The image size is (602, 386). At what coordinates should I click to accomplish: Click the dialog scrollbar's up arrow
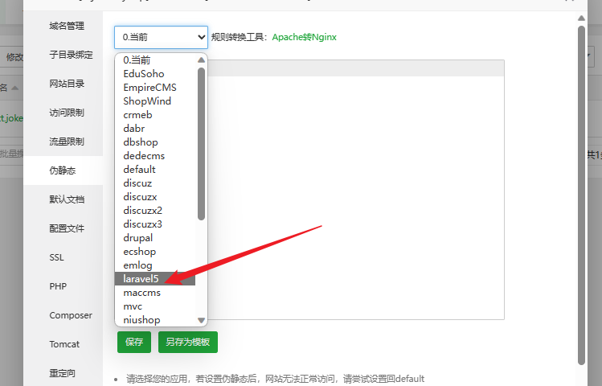581,18
